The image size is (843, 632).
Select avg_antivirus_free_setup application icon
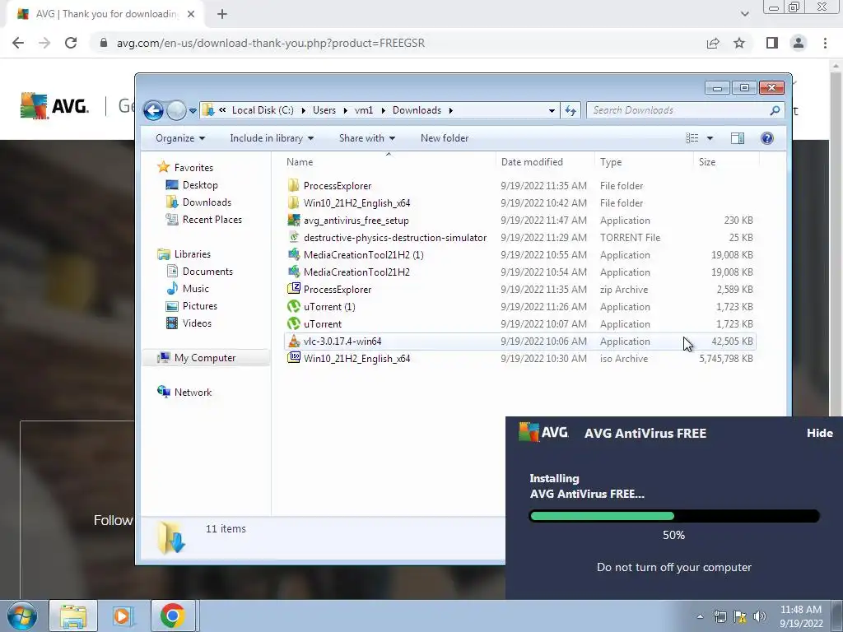pyautogui.click(x=294, y=220)
